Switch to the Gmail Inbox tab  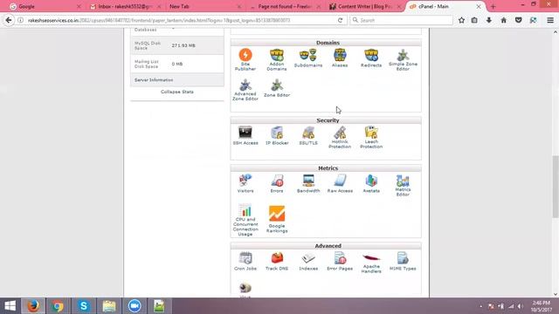125,6
